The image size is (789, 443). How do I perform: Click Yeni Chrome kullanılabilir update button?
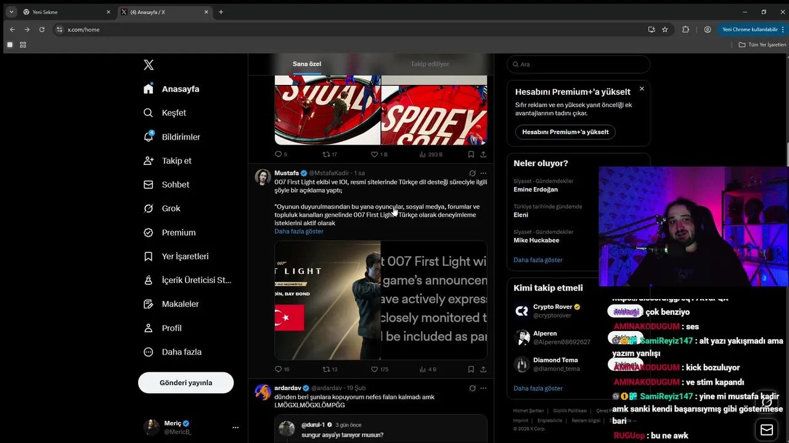752,30
